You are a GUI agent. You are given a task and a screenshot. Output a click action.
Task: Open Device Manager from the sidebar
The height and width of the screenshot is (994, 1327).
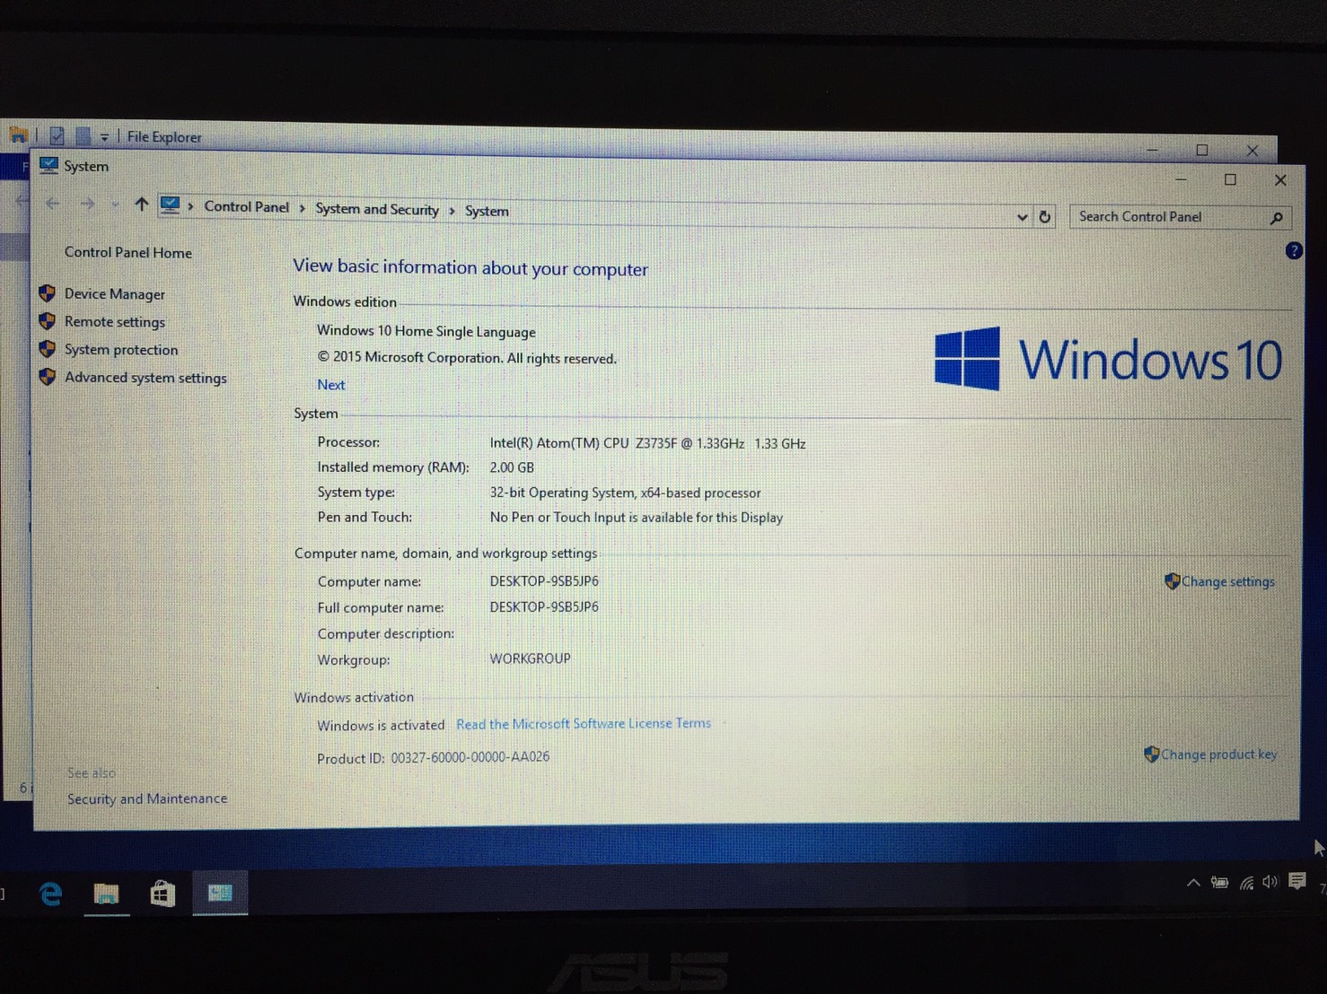pos(114,293)
